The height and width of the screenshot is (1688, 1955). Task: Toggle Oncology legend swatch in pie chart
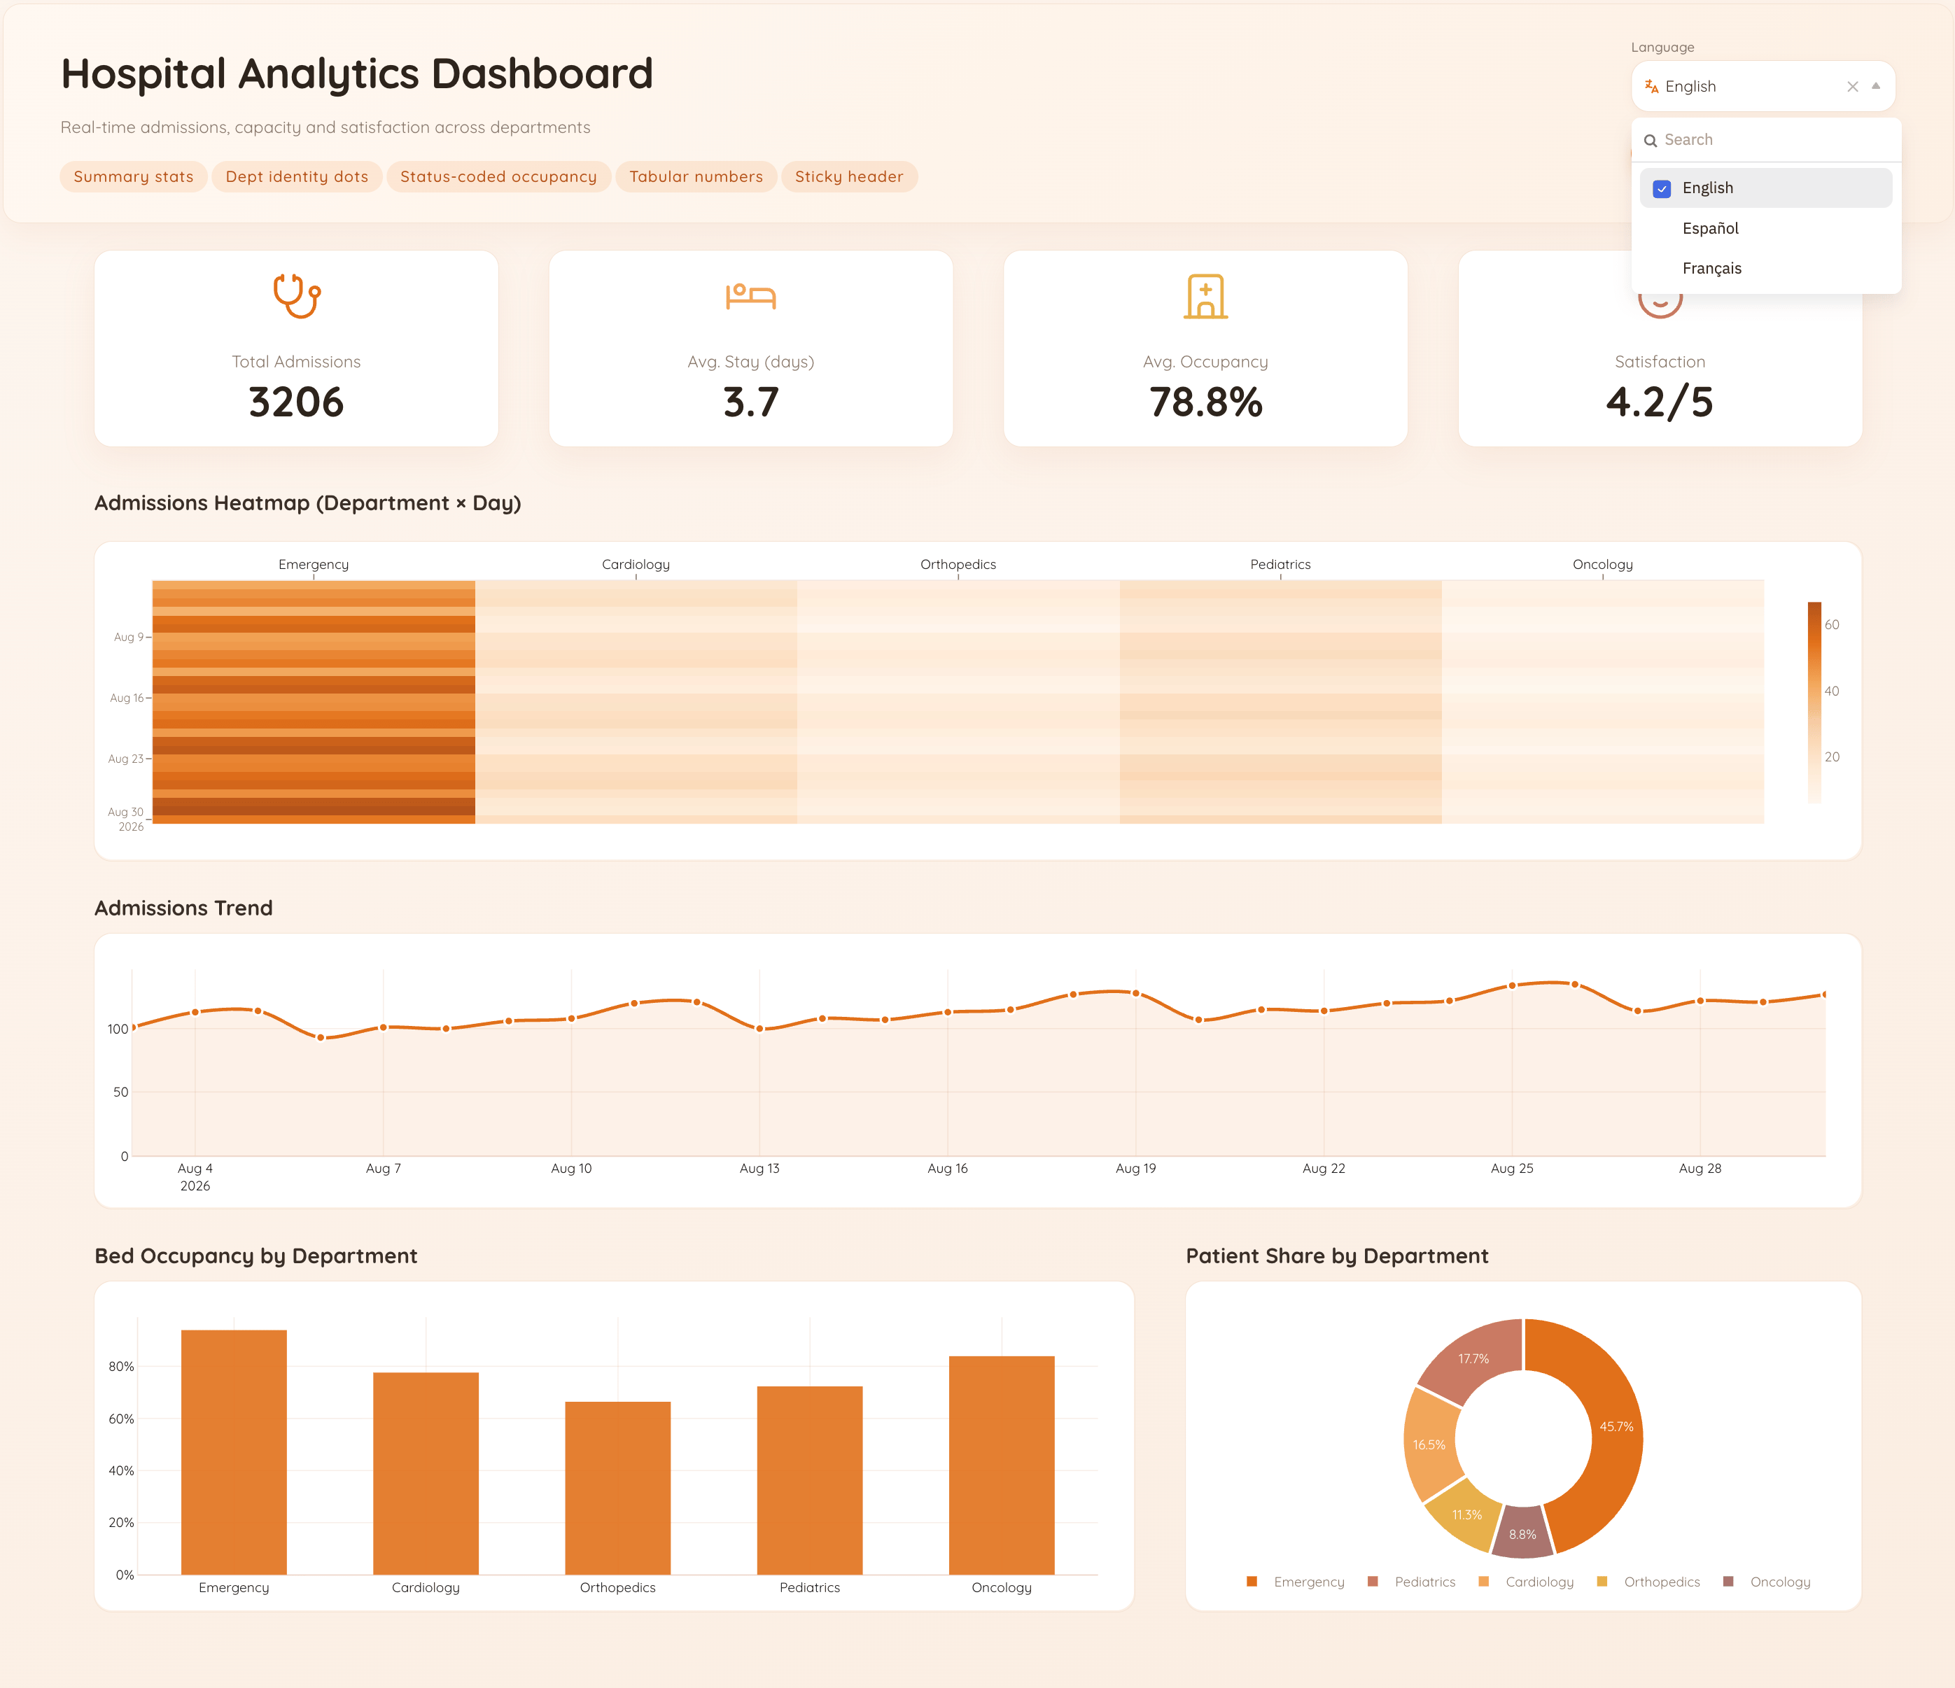[1728, 1582]
